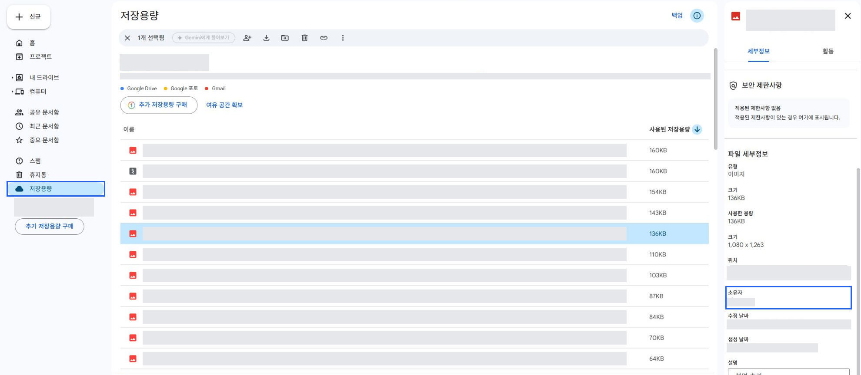This screenshot has height=375, width=861.
Task: Switch to the 활동 tab
Action: click(828, 51)
